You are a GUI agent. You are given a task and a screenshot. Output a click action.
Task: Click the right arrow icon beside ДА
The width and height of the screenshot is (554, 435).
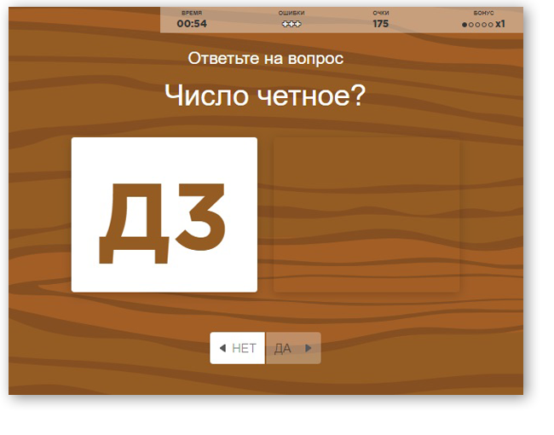308,348
